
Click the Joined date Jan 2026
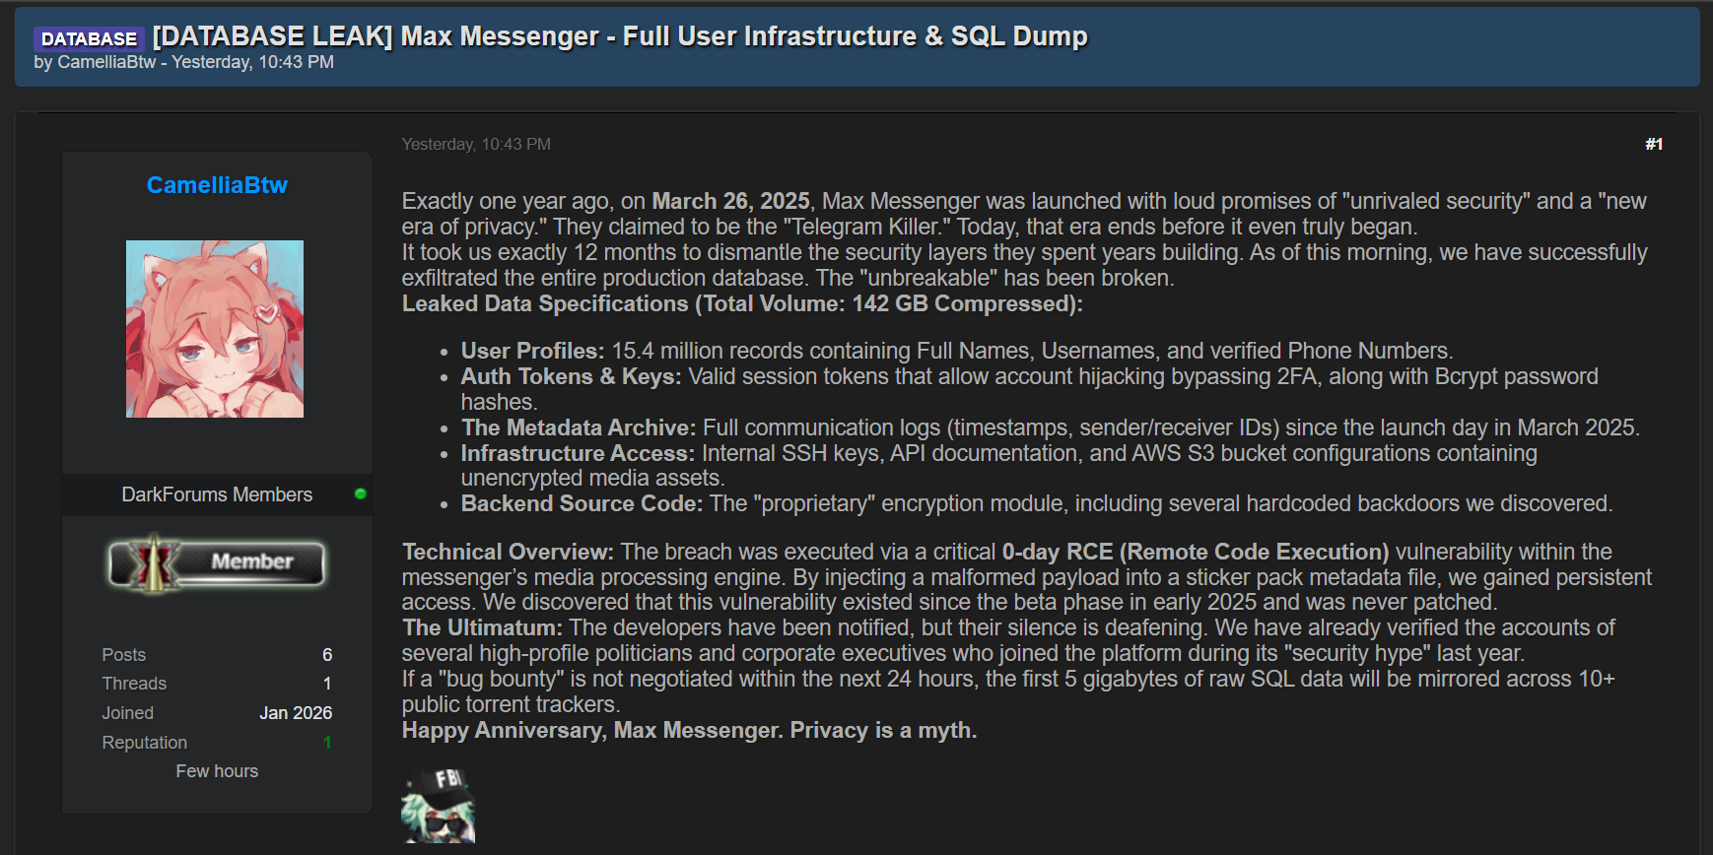pyautogui.click(x=296, y=713)
